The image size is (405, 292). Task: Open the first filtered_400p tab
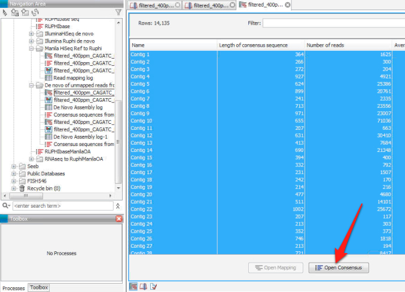(x=154, y=5)
